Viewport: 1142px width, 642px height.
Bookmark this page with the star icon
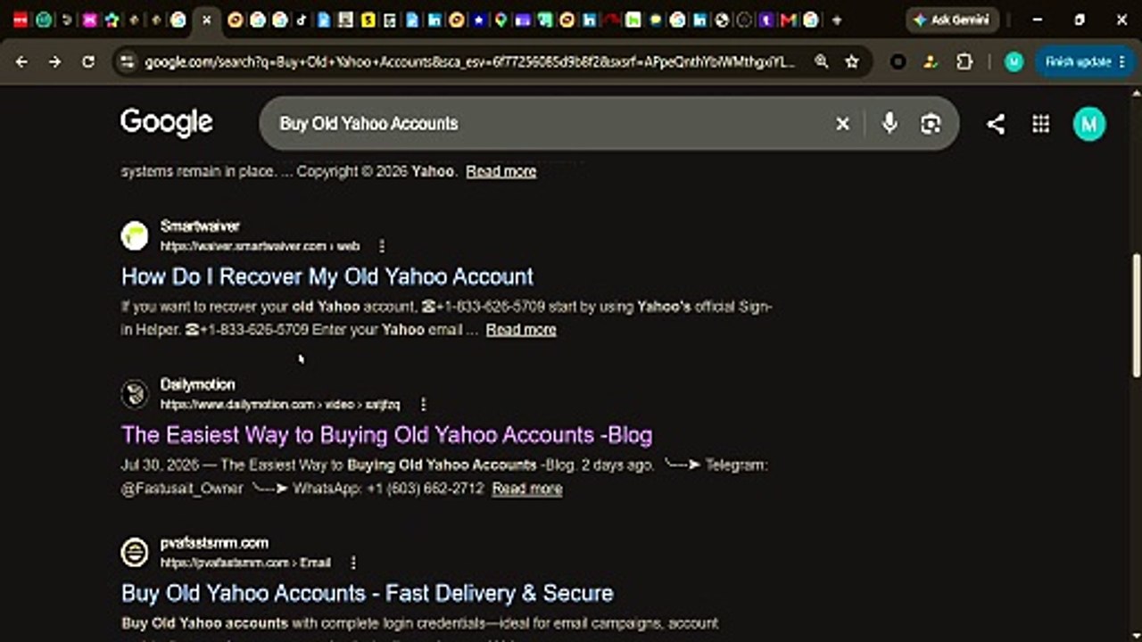pos(852,62)
